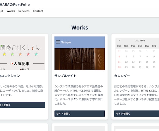
Task: Click the コレクション card title
Action: 10,76
